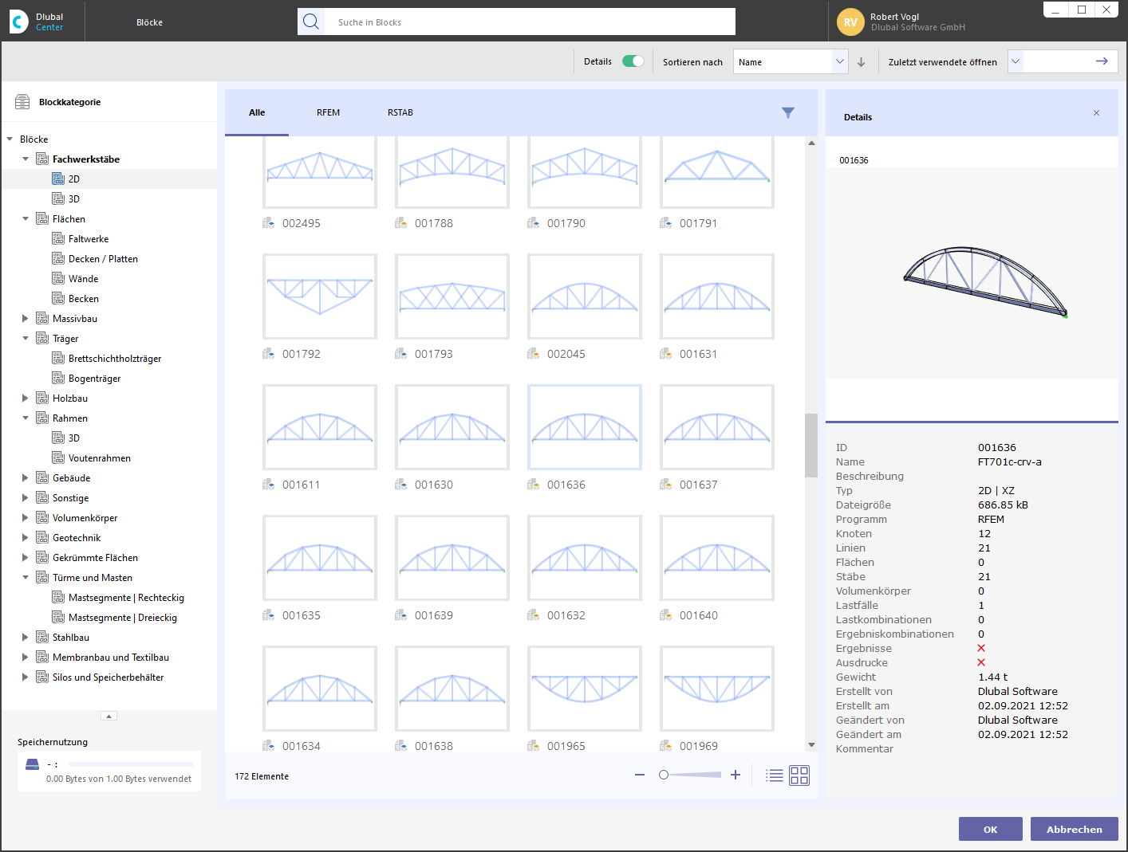The height and width of the screenshot is (852, 1128).
Task: Close the Details panel
Action: 1097,113
